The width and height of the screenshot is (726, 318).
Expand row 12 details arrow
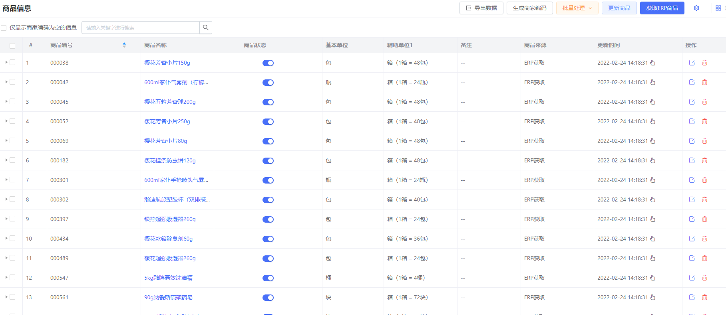click(x=6, y=277)
